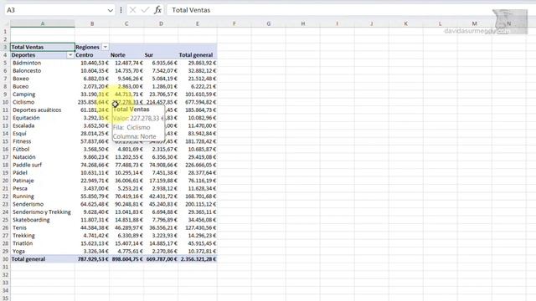Select the Natación row label
The width and height of the screenshot is (536, 301).
24,157
